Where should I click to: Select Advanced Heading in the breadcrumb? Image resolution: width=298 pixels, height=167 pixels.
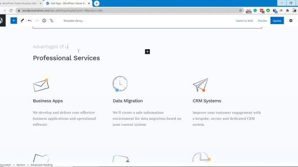(41, 165)
